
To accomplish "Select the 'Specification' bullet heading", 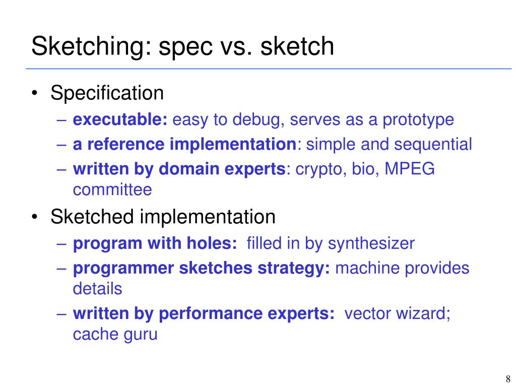I will 107,93.
